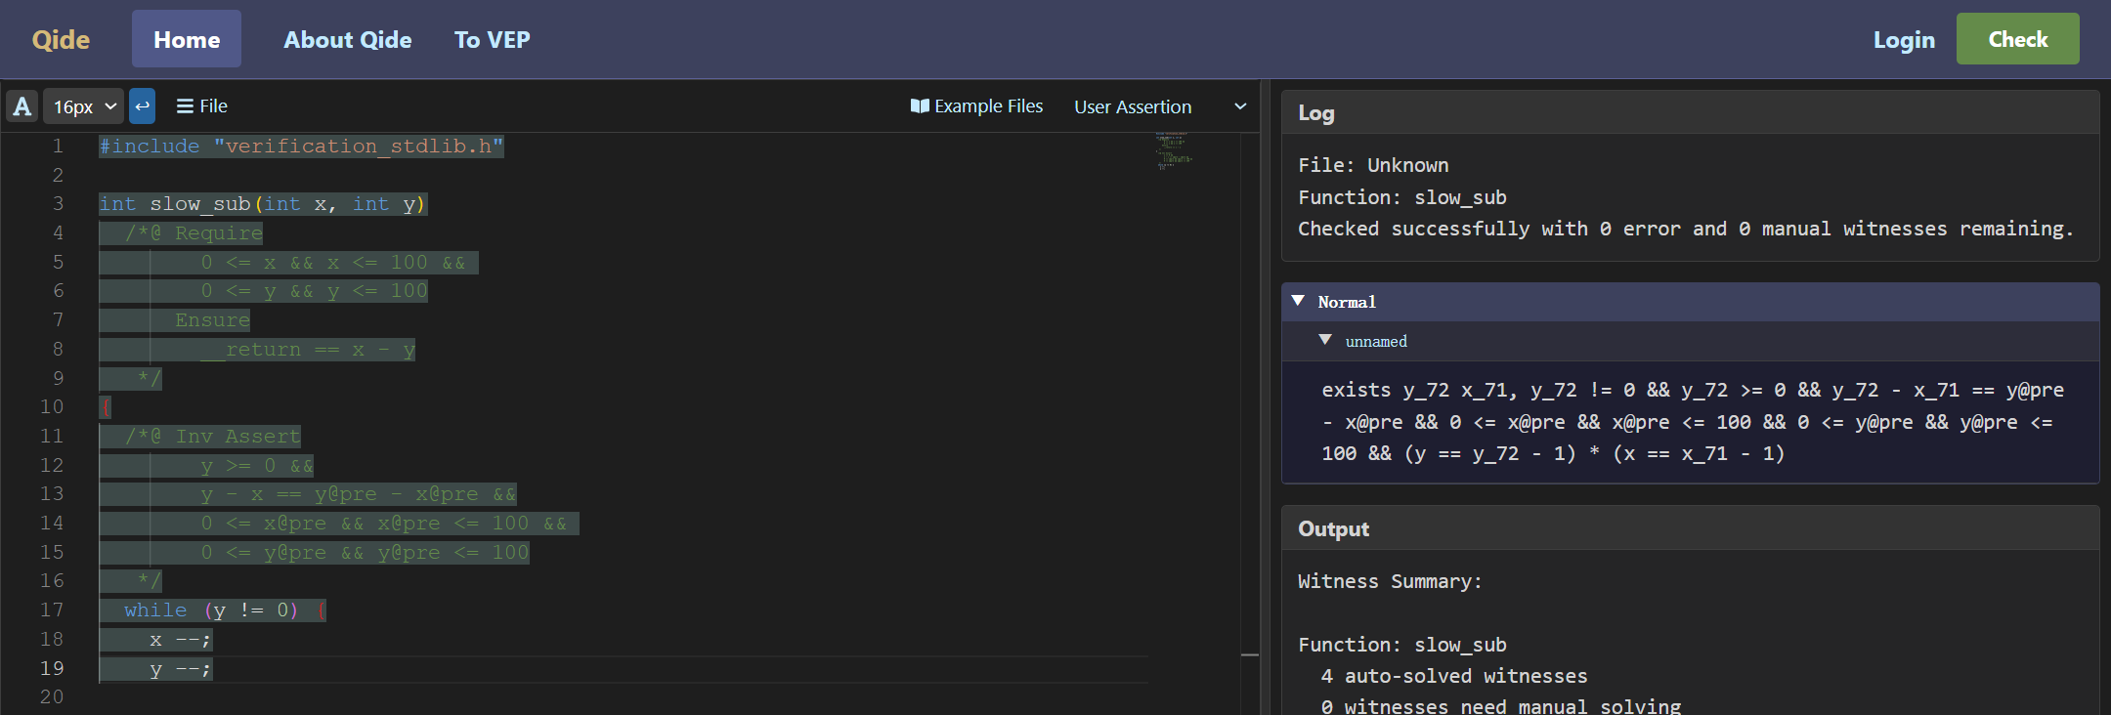This screenshot has width=2111, height=715.
Task: Click line number 10 in gutter
Action: coord(52,407)
